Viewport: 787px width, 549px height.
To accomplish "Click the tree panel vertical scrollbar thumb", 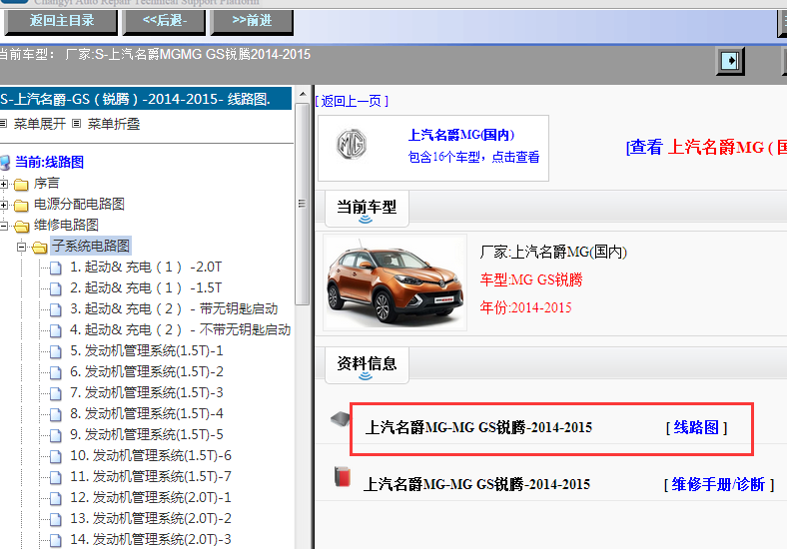I will [x=303, y=205].
